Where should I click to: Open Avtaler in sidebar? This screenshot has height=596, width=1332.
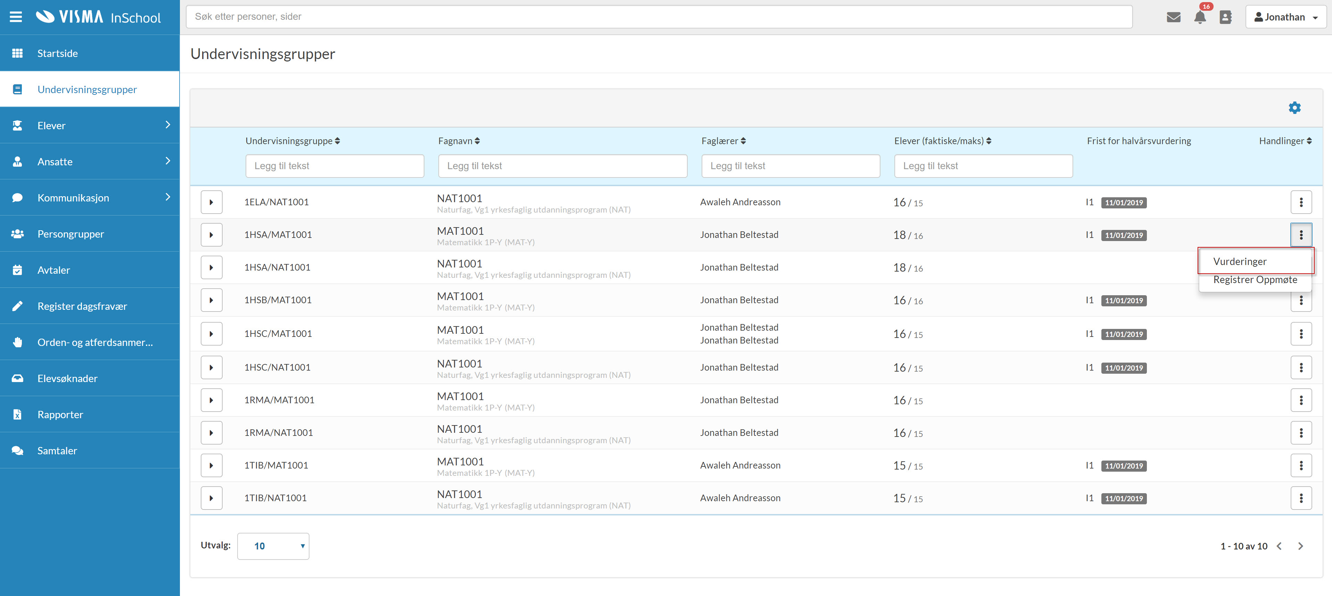point(90,270)
